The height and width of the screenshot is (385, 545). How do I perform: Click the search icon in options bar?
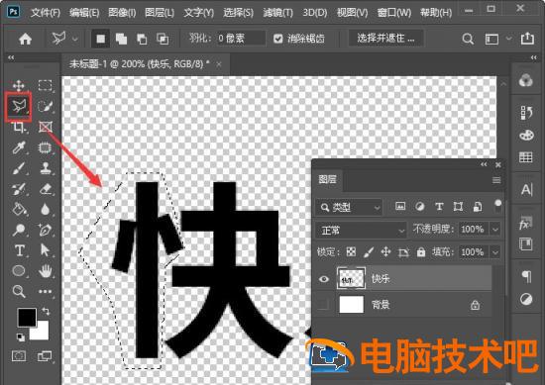(468, 39)
